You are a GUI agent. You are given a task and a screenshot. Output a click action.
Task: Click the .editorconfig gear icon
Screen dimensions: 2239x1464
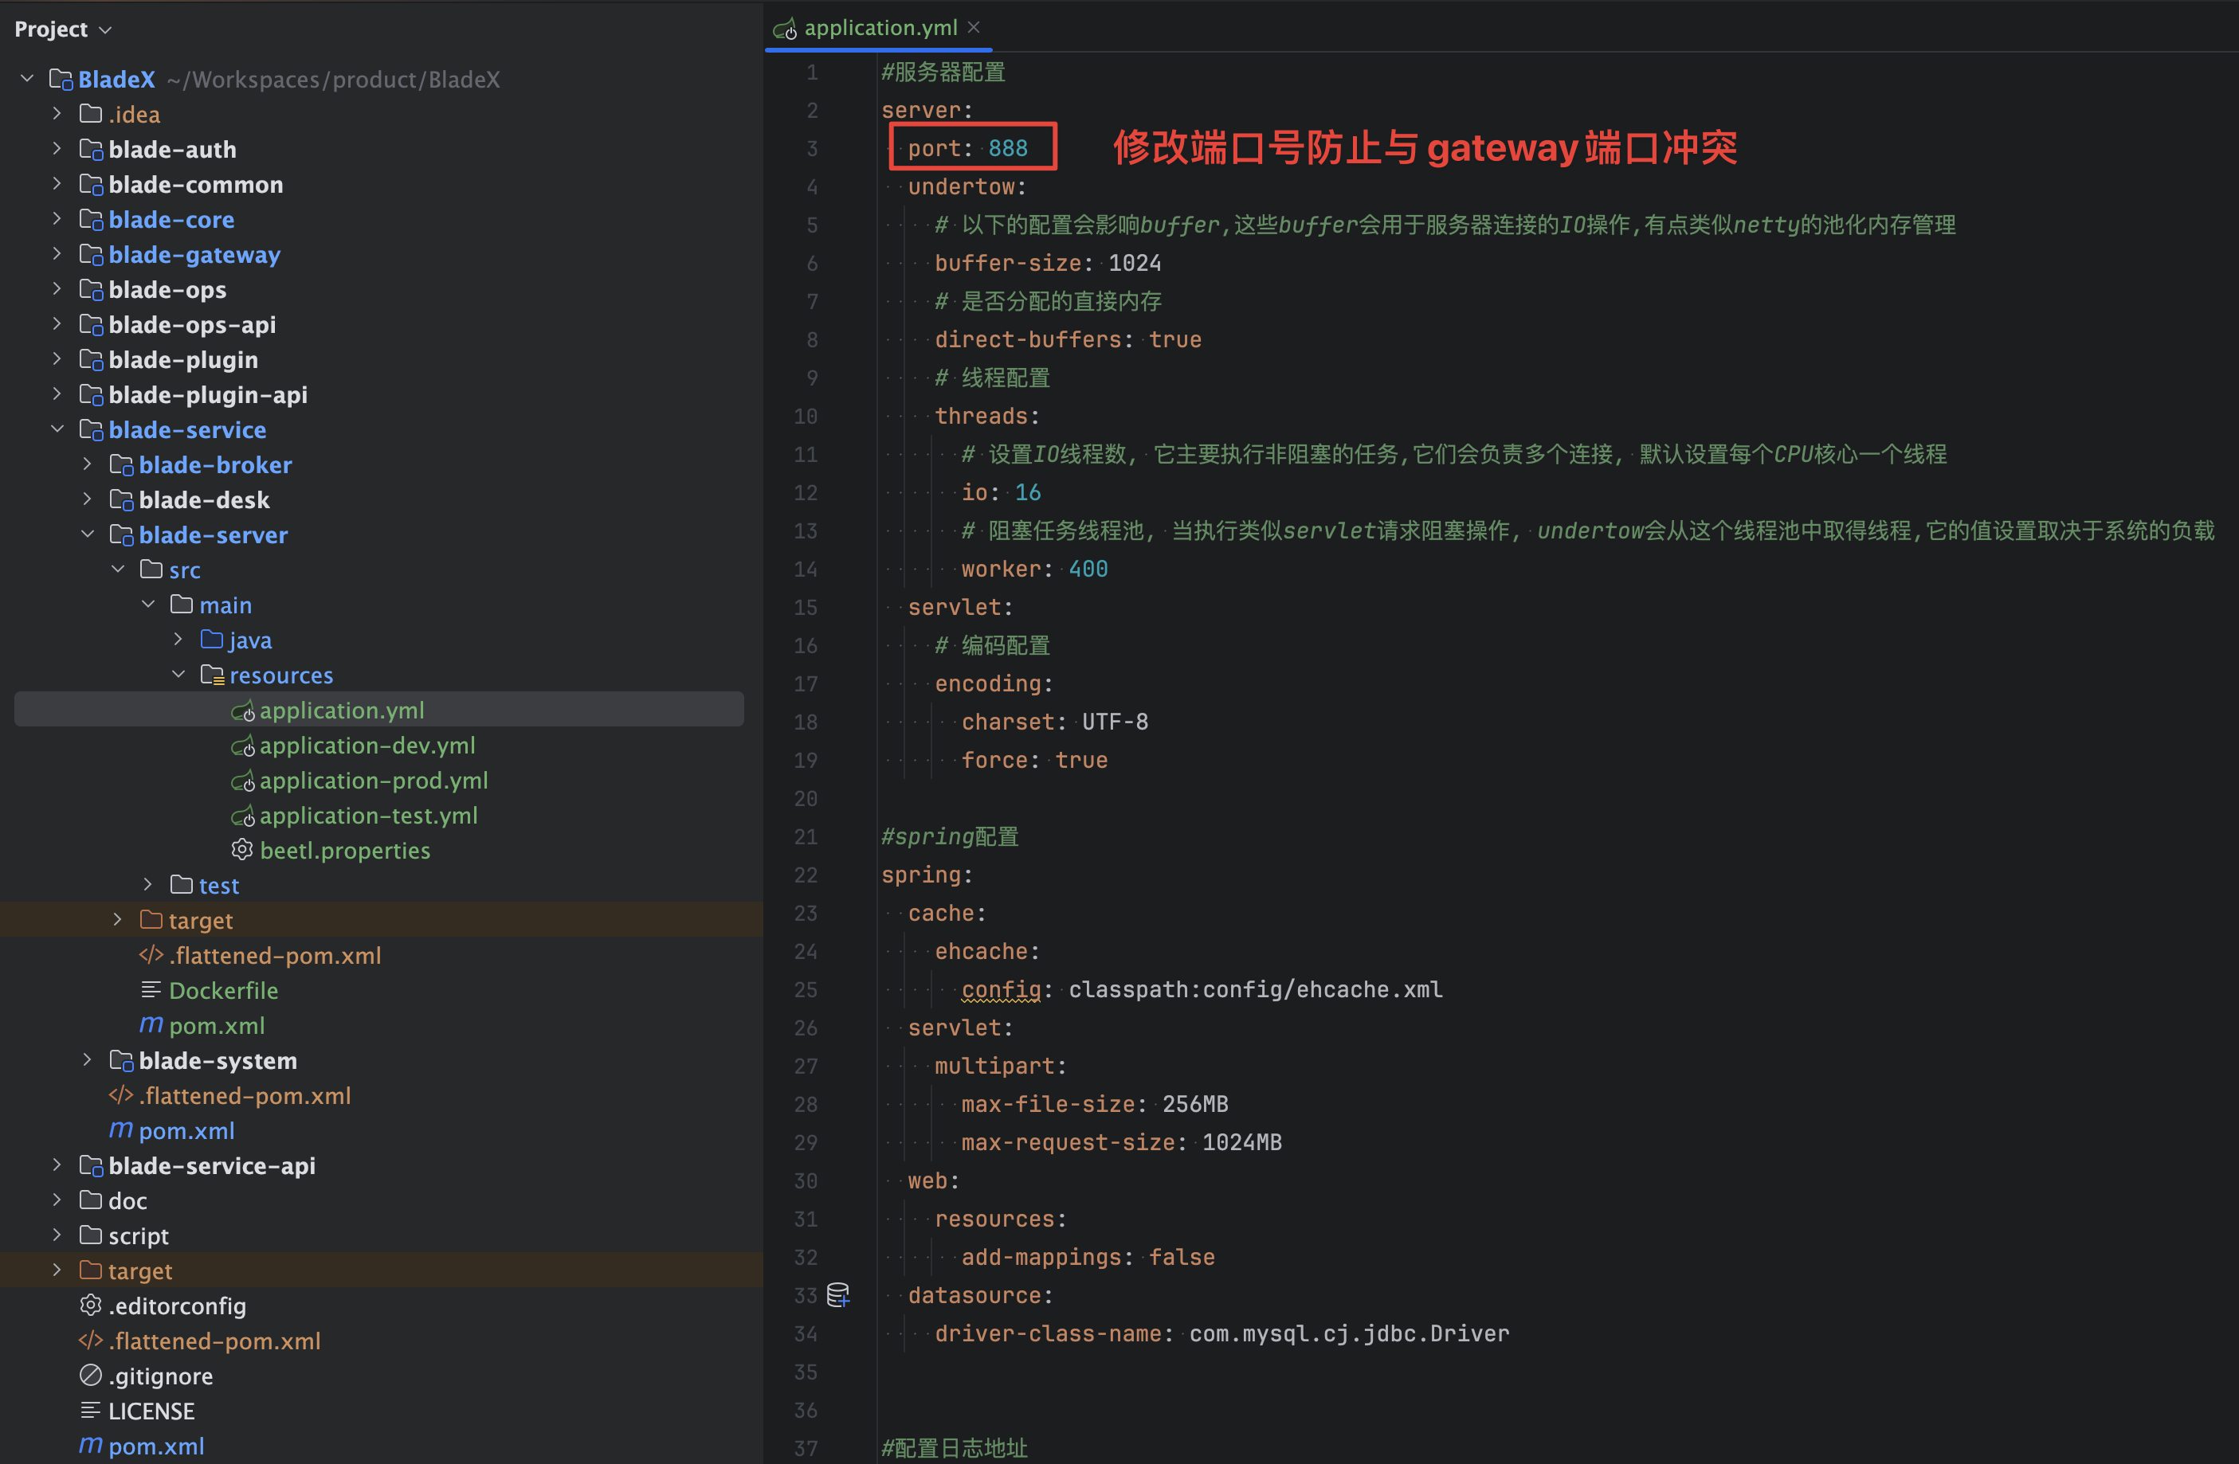[x=90, y=1304]
